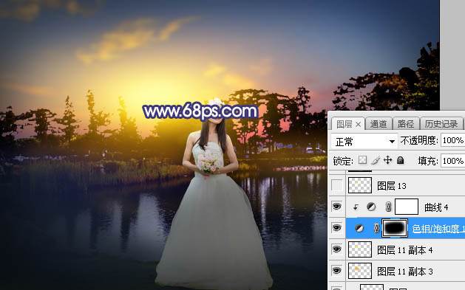Viewport: 465px width, 290px height.
Task: Click lock image pixels brush icon
Action: (x=375, y=160)
